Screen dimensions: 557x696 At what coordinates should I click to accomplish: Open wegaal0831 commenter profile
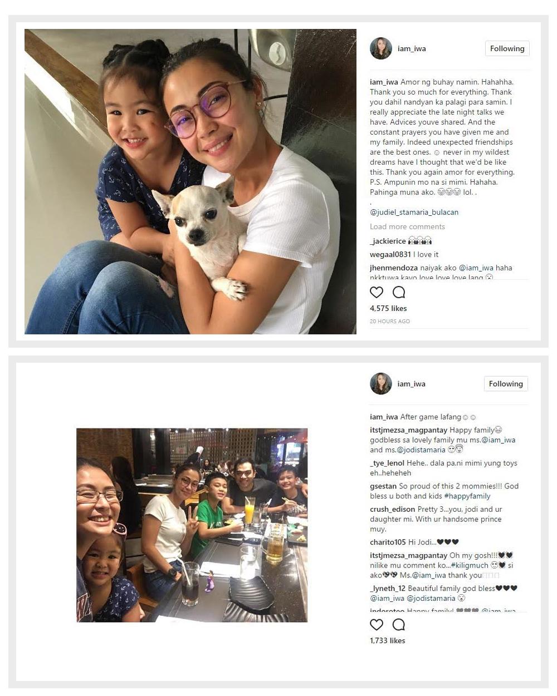tap(390, 254)
